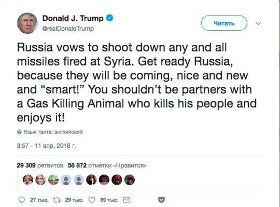Click the first liker's avatar thumbnail
The image size is (280, 207).
pos(28,179)
